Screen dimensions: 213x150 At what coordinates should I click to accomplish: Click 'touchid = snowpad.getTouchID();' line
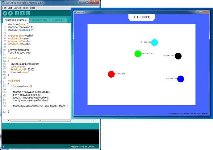(x=32, y=92)
